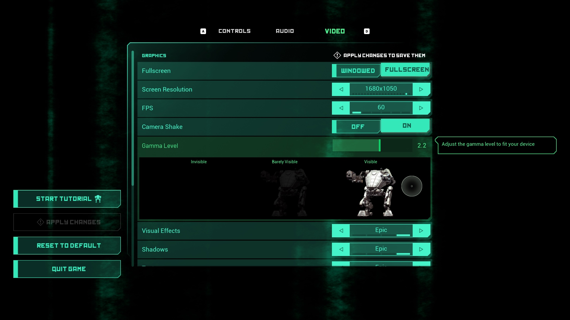Select Fullscreen mode

406,70
